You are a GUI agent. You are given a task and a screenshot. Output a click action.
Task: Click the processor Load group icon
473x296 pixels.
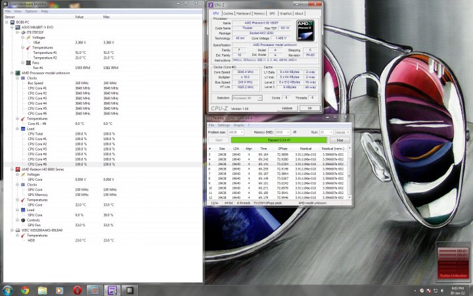pos(23,129)
